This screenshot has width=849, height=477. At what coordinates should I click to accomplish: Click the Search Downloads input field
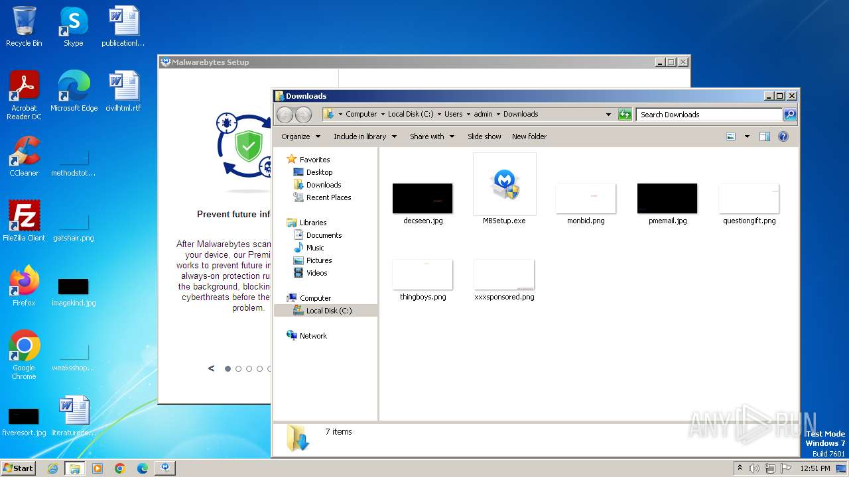tap(709, 115)
